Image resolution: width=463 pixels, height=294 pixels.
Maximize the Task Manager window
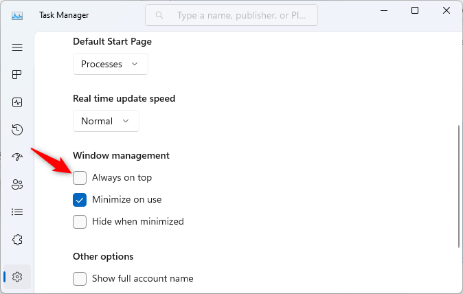[415, 10]
